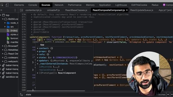Viewport: 173px width, 97px height.
Task: Collapse the 6b050.csb domain node
Action: click(3, 19)
